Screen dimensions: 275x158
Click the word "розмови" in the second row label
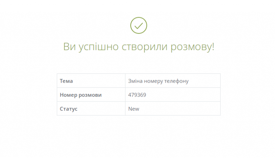[90, 95]
